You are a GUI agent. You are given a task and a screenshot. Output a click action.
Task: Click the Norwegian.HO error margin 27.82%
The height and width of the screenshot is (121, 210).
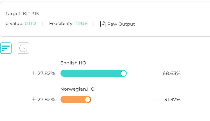[x=46, y=100]
